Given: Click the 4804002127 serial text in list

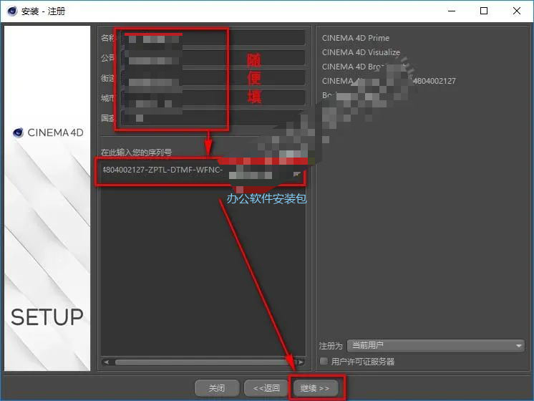Looking at the screenshot, I should tap(435, 81).
